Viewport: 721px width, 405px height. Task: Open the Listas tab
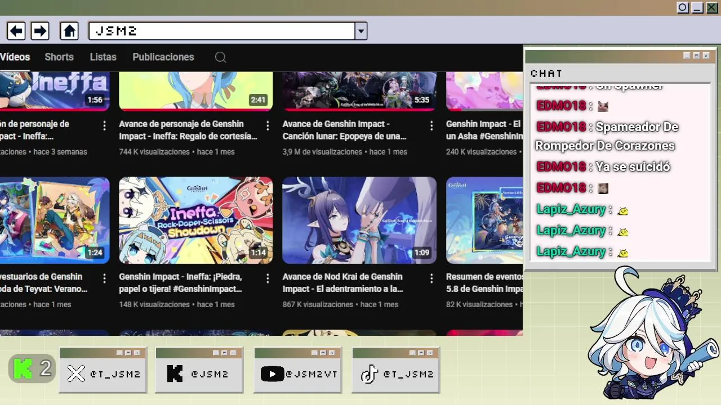click(103, 57)
